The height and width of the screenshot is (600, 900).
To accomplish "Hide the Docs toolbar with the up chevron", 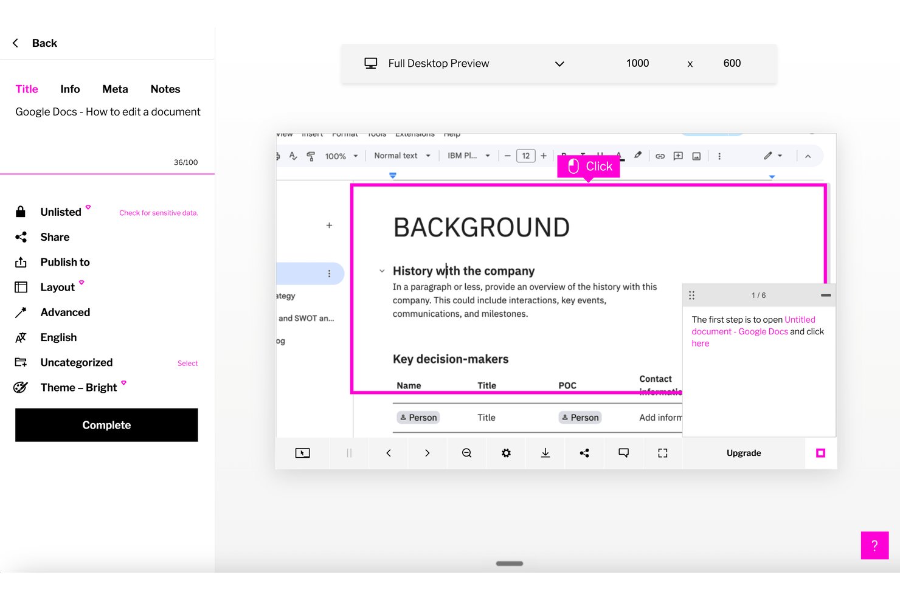I will tap(808, 156).
